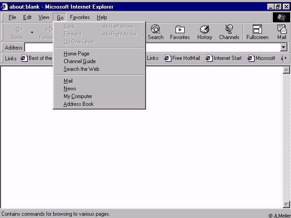Open My Computer from Go menu
Image resolution: width=291 pixels, height=218 pixels.
click(99, 96)
